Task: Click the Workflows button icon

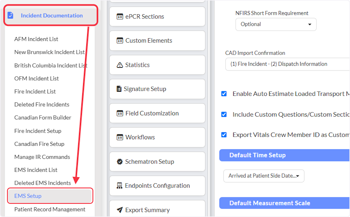Action: (120, 137)
